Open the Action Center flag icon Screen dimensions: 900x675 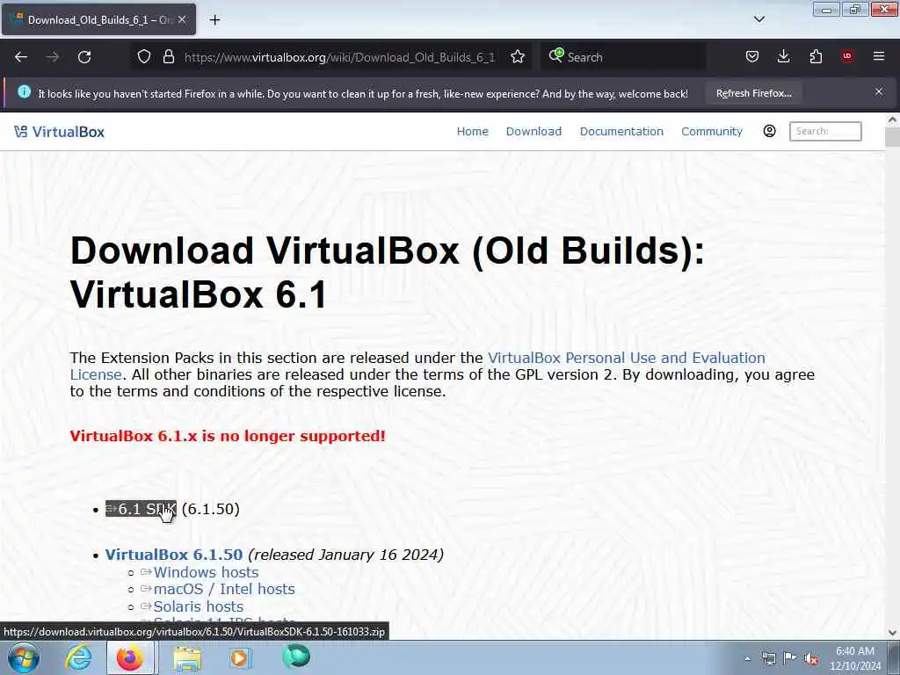tap(790, 658)
